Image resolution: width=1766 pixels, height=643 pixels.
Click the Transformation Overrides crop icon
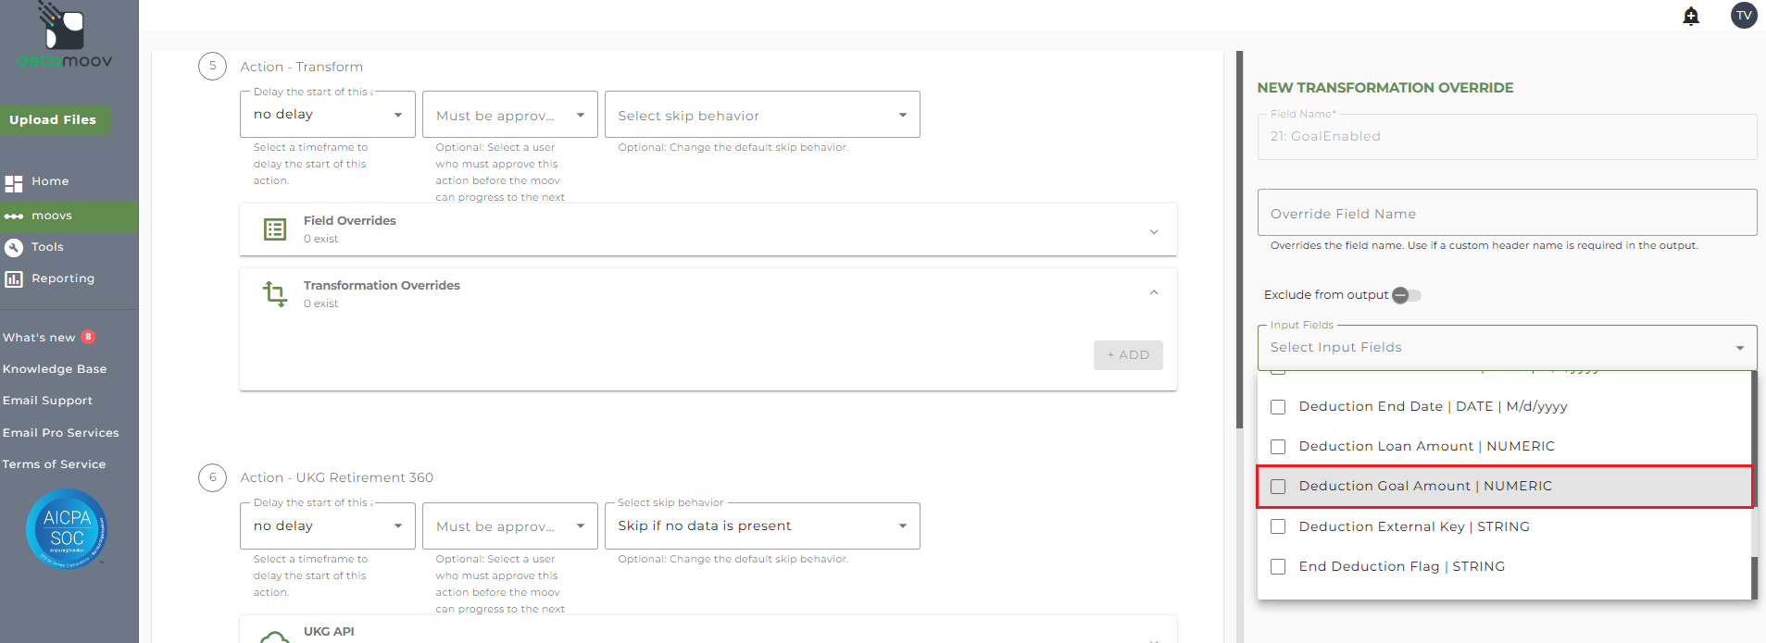click(x=275, y=294)
